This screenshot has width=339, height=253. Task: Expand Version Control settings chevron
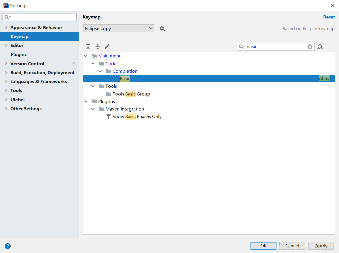[x=6, y=63]
